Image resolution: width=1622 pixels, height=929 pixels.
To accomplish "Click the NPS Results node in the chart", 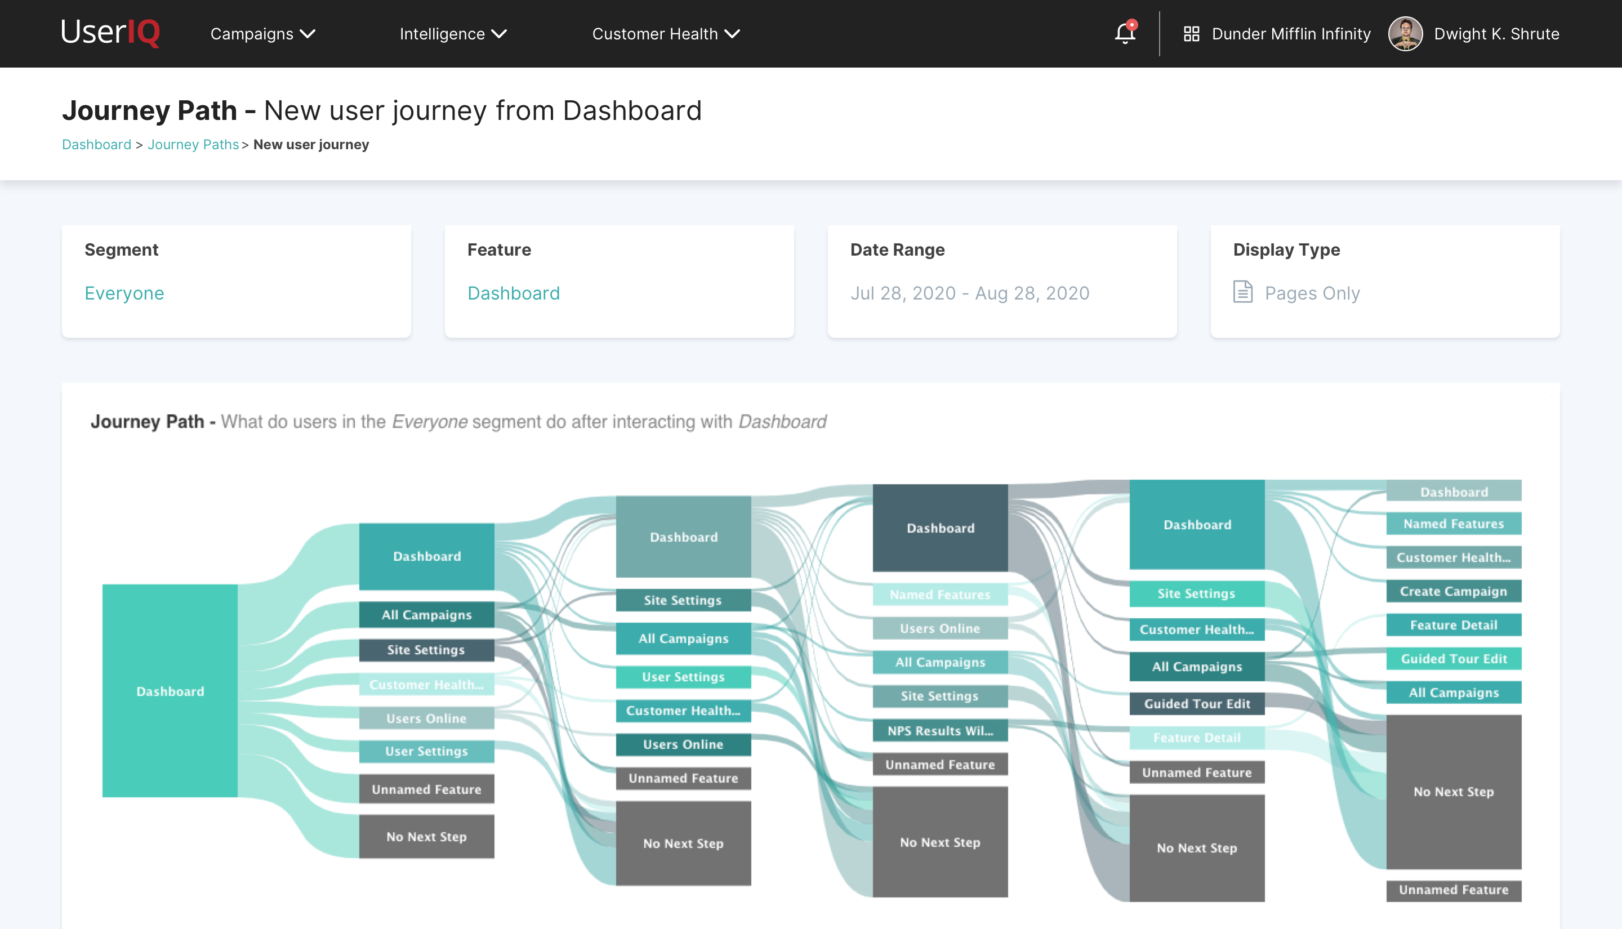I will (x=940, y=731).
